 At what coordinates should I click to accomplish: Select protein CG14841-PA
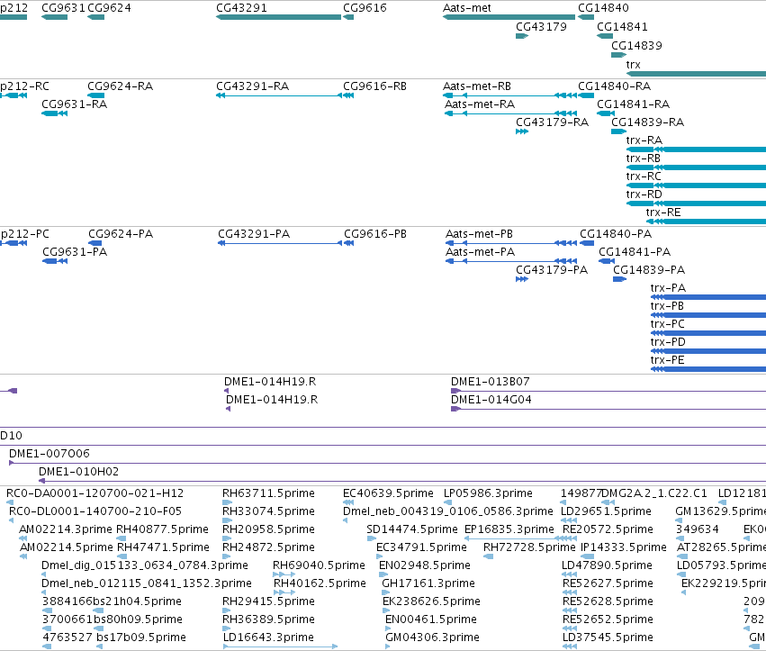coord(635,252)
